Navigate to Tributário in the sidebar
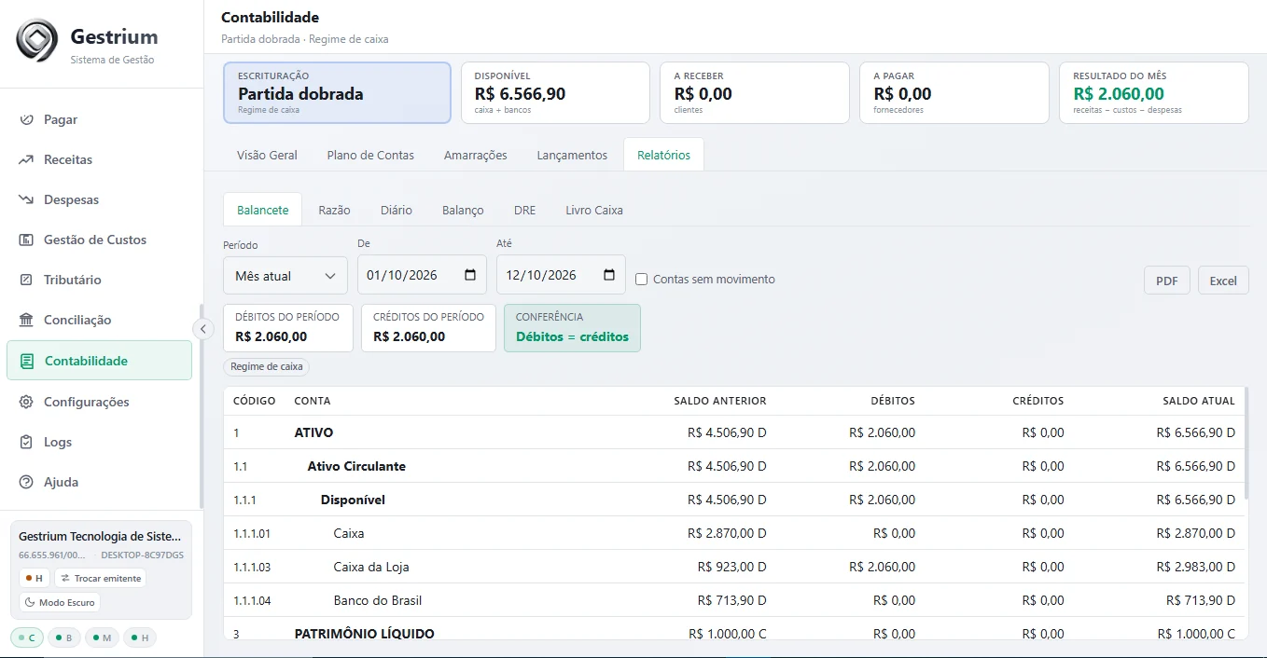The width and height of the screenshot is (1267, 658). pos(99,280)
